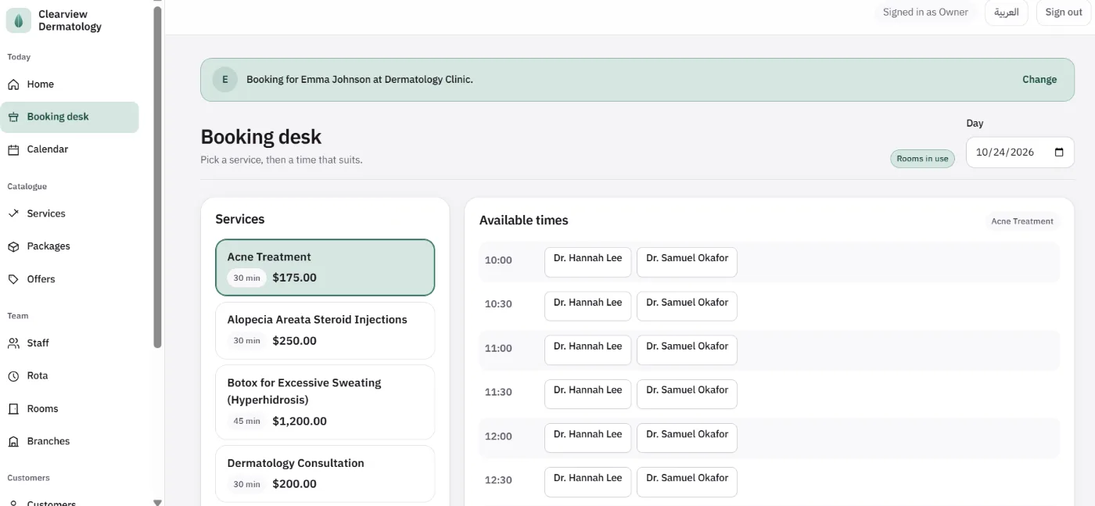
Task: Click the 'Booking desk' page heading
Action: point(261,137)
